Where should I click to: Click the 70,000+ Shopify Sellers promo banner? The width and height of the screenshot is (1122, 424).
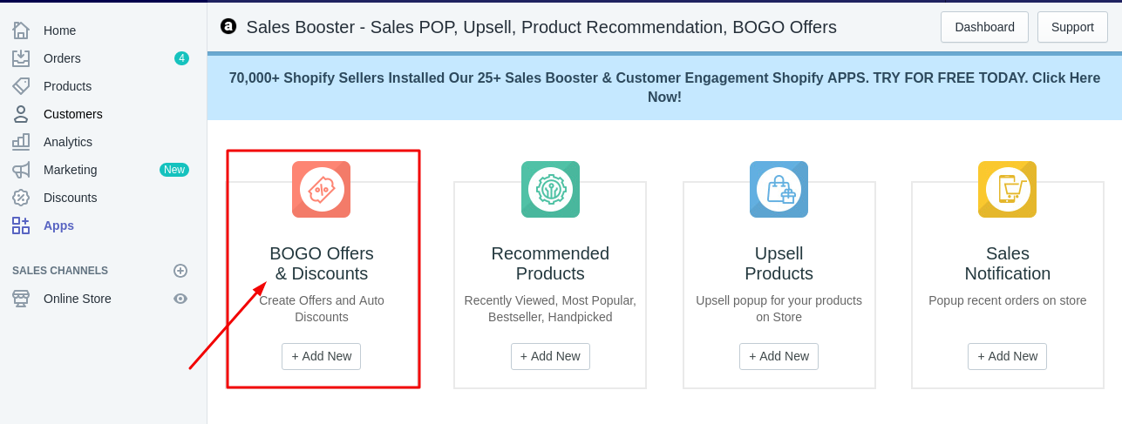664,88
